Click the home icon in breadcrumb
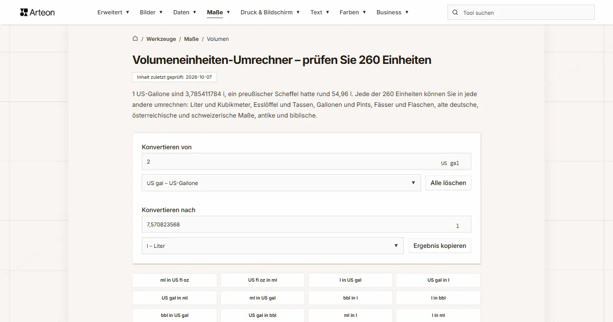 135,38
